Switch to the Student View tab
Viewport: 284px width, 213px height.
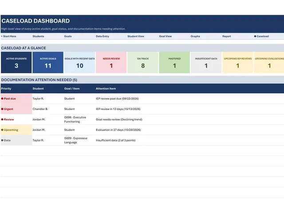click(136, 36)
